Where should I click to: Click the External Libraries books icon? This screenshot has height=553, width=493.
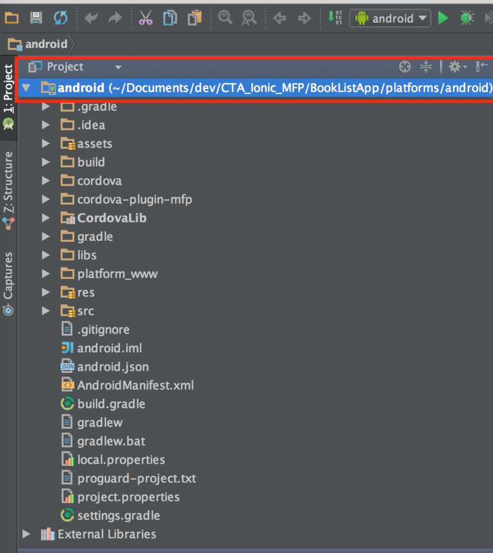click(47, 535)
